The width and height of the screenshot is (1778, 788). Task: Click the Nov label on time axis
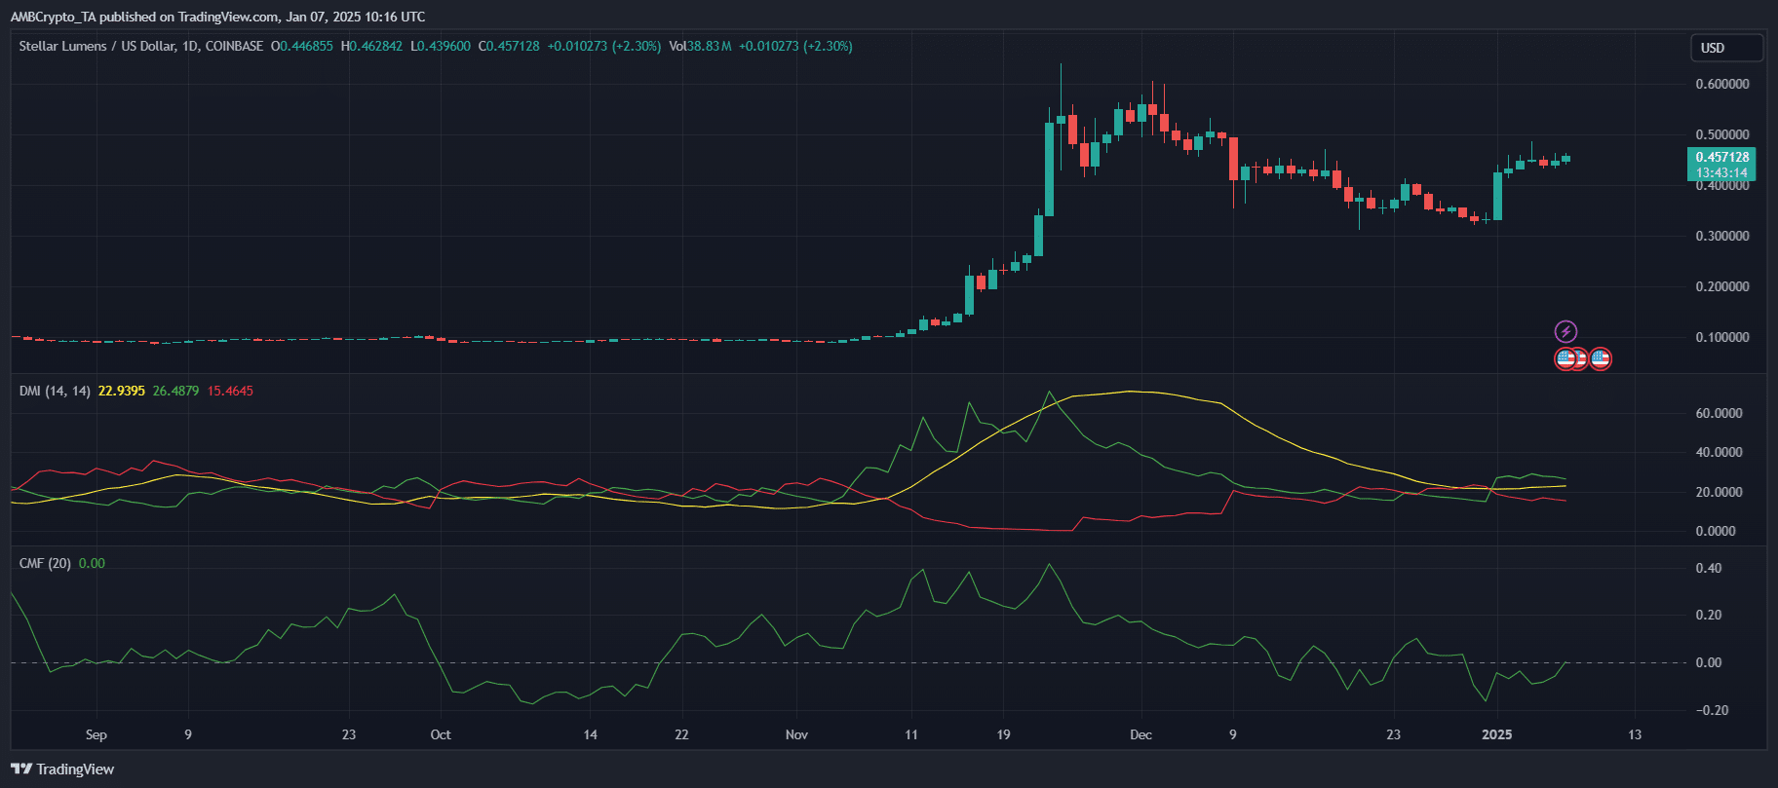coord(796,734)
